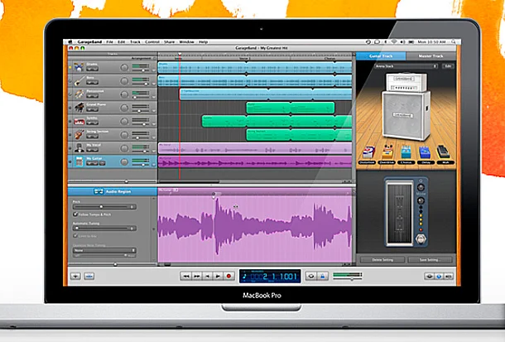The image size is (505, 342).
Task: Click the white amp stack on stage
Action: [406, 106]
